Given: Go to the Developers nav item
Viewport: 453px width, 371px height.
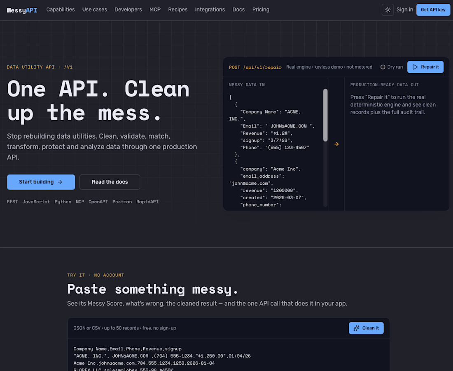Looking at the screenshot, I should [x=128, y=9].
